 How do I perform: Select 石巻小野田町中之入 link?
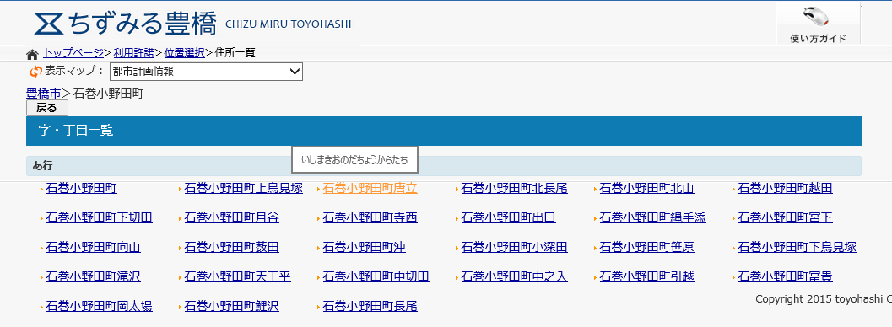tap(514, 276)
